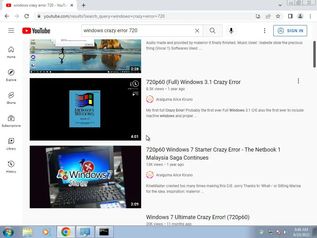Open Araiguma Alice Kiruno channel under Windows 3.1 video
Viewport: 317px width, 238px height.
click(174, 99)
